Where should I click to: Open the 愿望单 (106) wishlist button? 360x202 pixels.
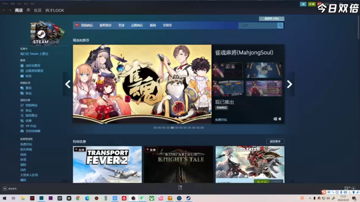(272, 18)
